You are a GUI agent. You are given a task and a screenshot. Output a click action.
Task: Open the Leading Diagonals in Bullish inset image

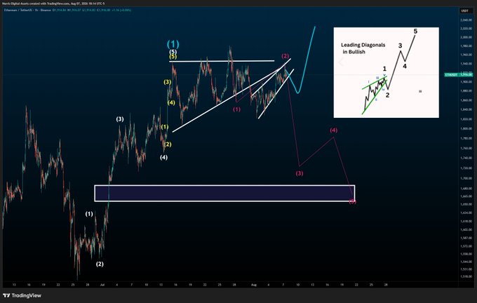coord(386,72)
